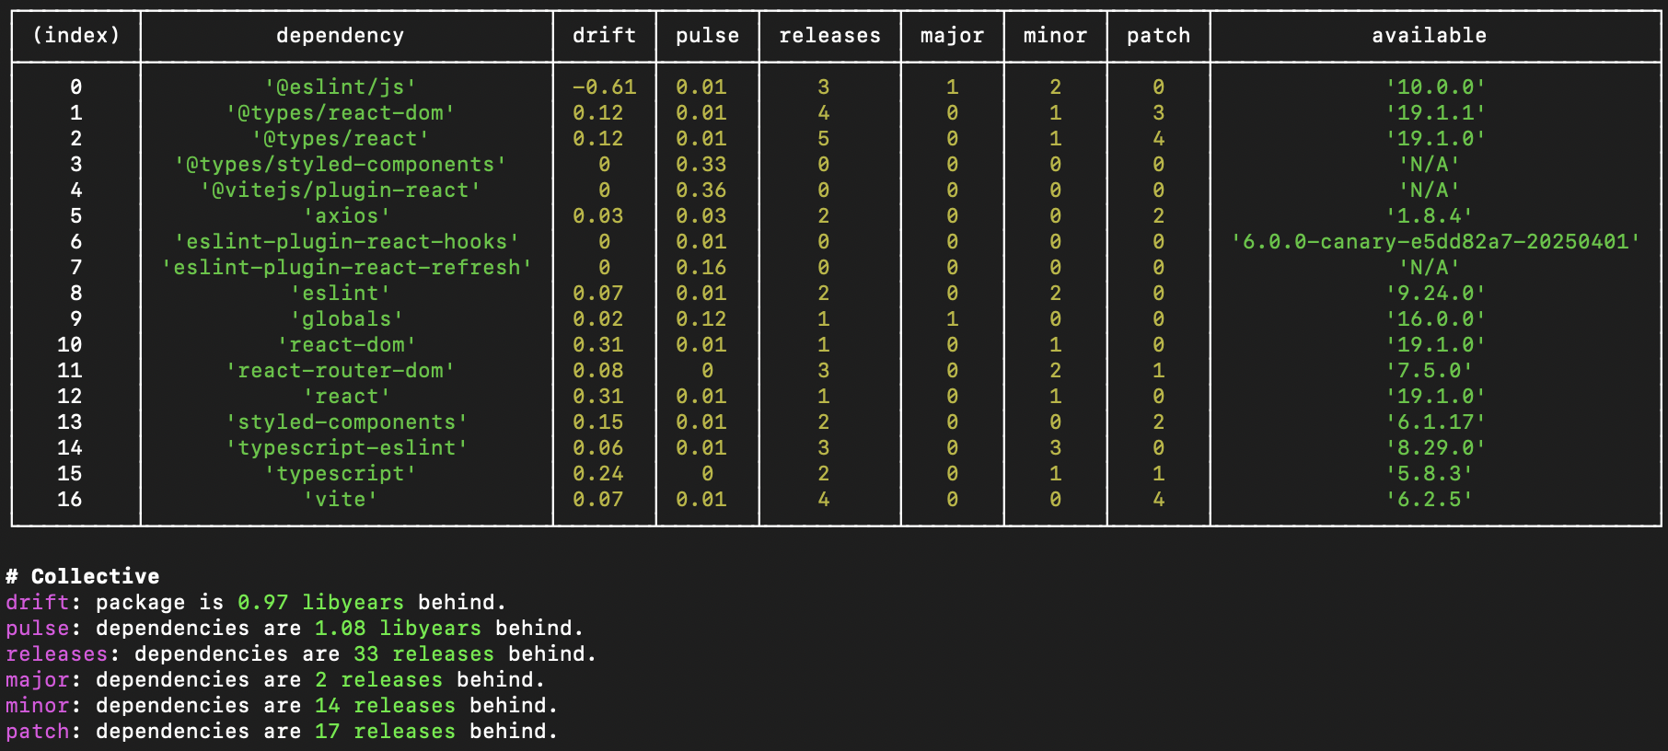Click available version '6.1.17'
The height and width of the screenshot is (751, 1668).
point(1435,422)
